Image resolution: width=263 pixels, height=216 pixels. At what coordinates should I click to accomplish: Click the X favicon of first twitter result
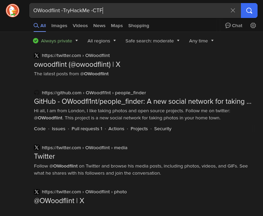37,55
